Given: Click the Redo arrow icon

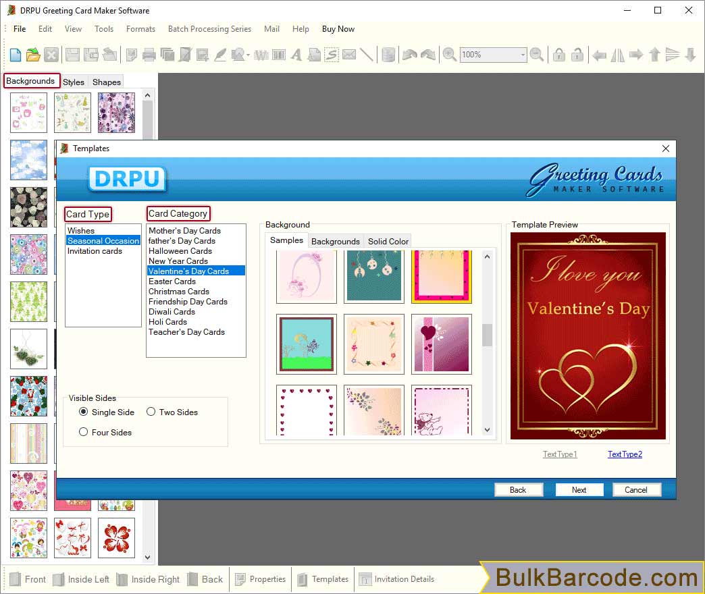Looking at the screenshot, I should click(x=429, y=55).
